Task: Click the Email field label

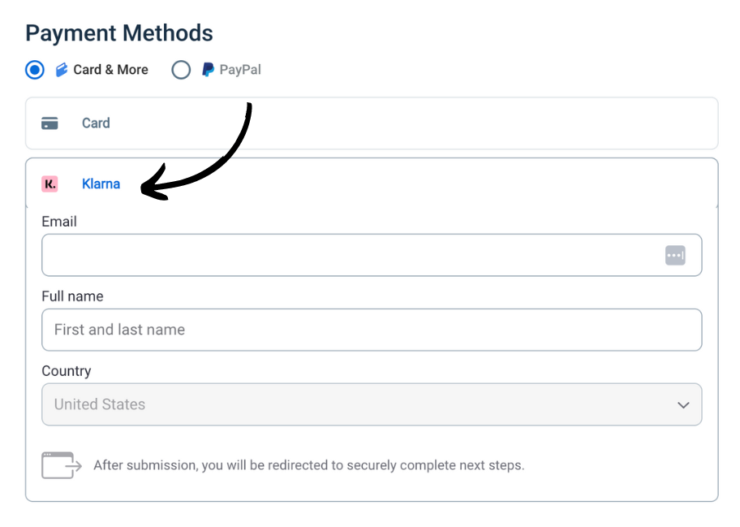Action: [59, 221]
